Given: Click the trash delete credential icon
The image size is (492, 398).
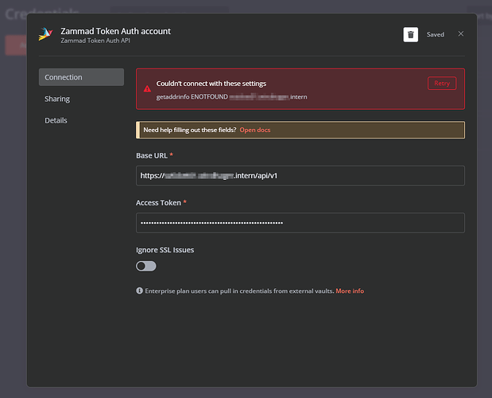Looking at the screenshot, I should coord(410,34).
